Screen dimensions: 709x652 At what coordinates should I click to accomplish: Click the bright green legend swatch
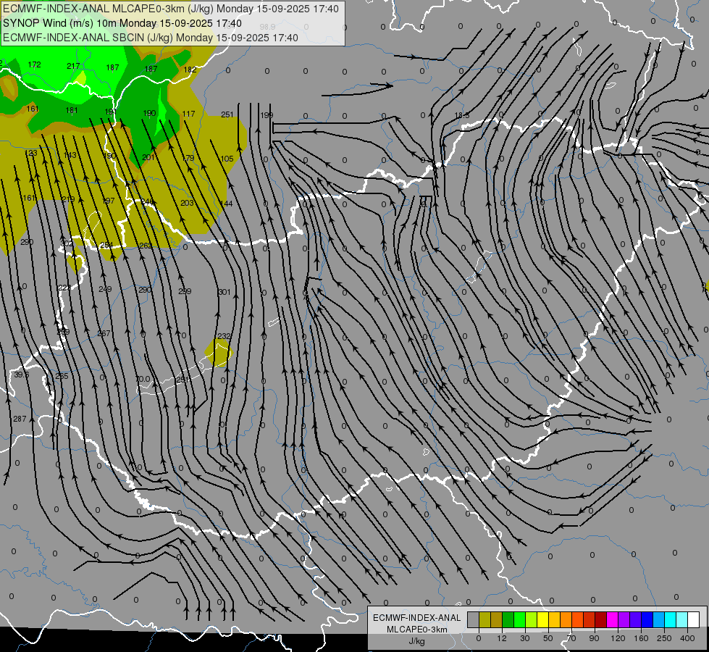tap(520, 620)
